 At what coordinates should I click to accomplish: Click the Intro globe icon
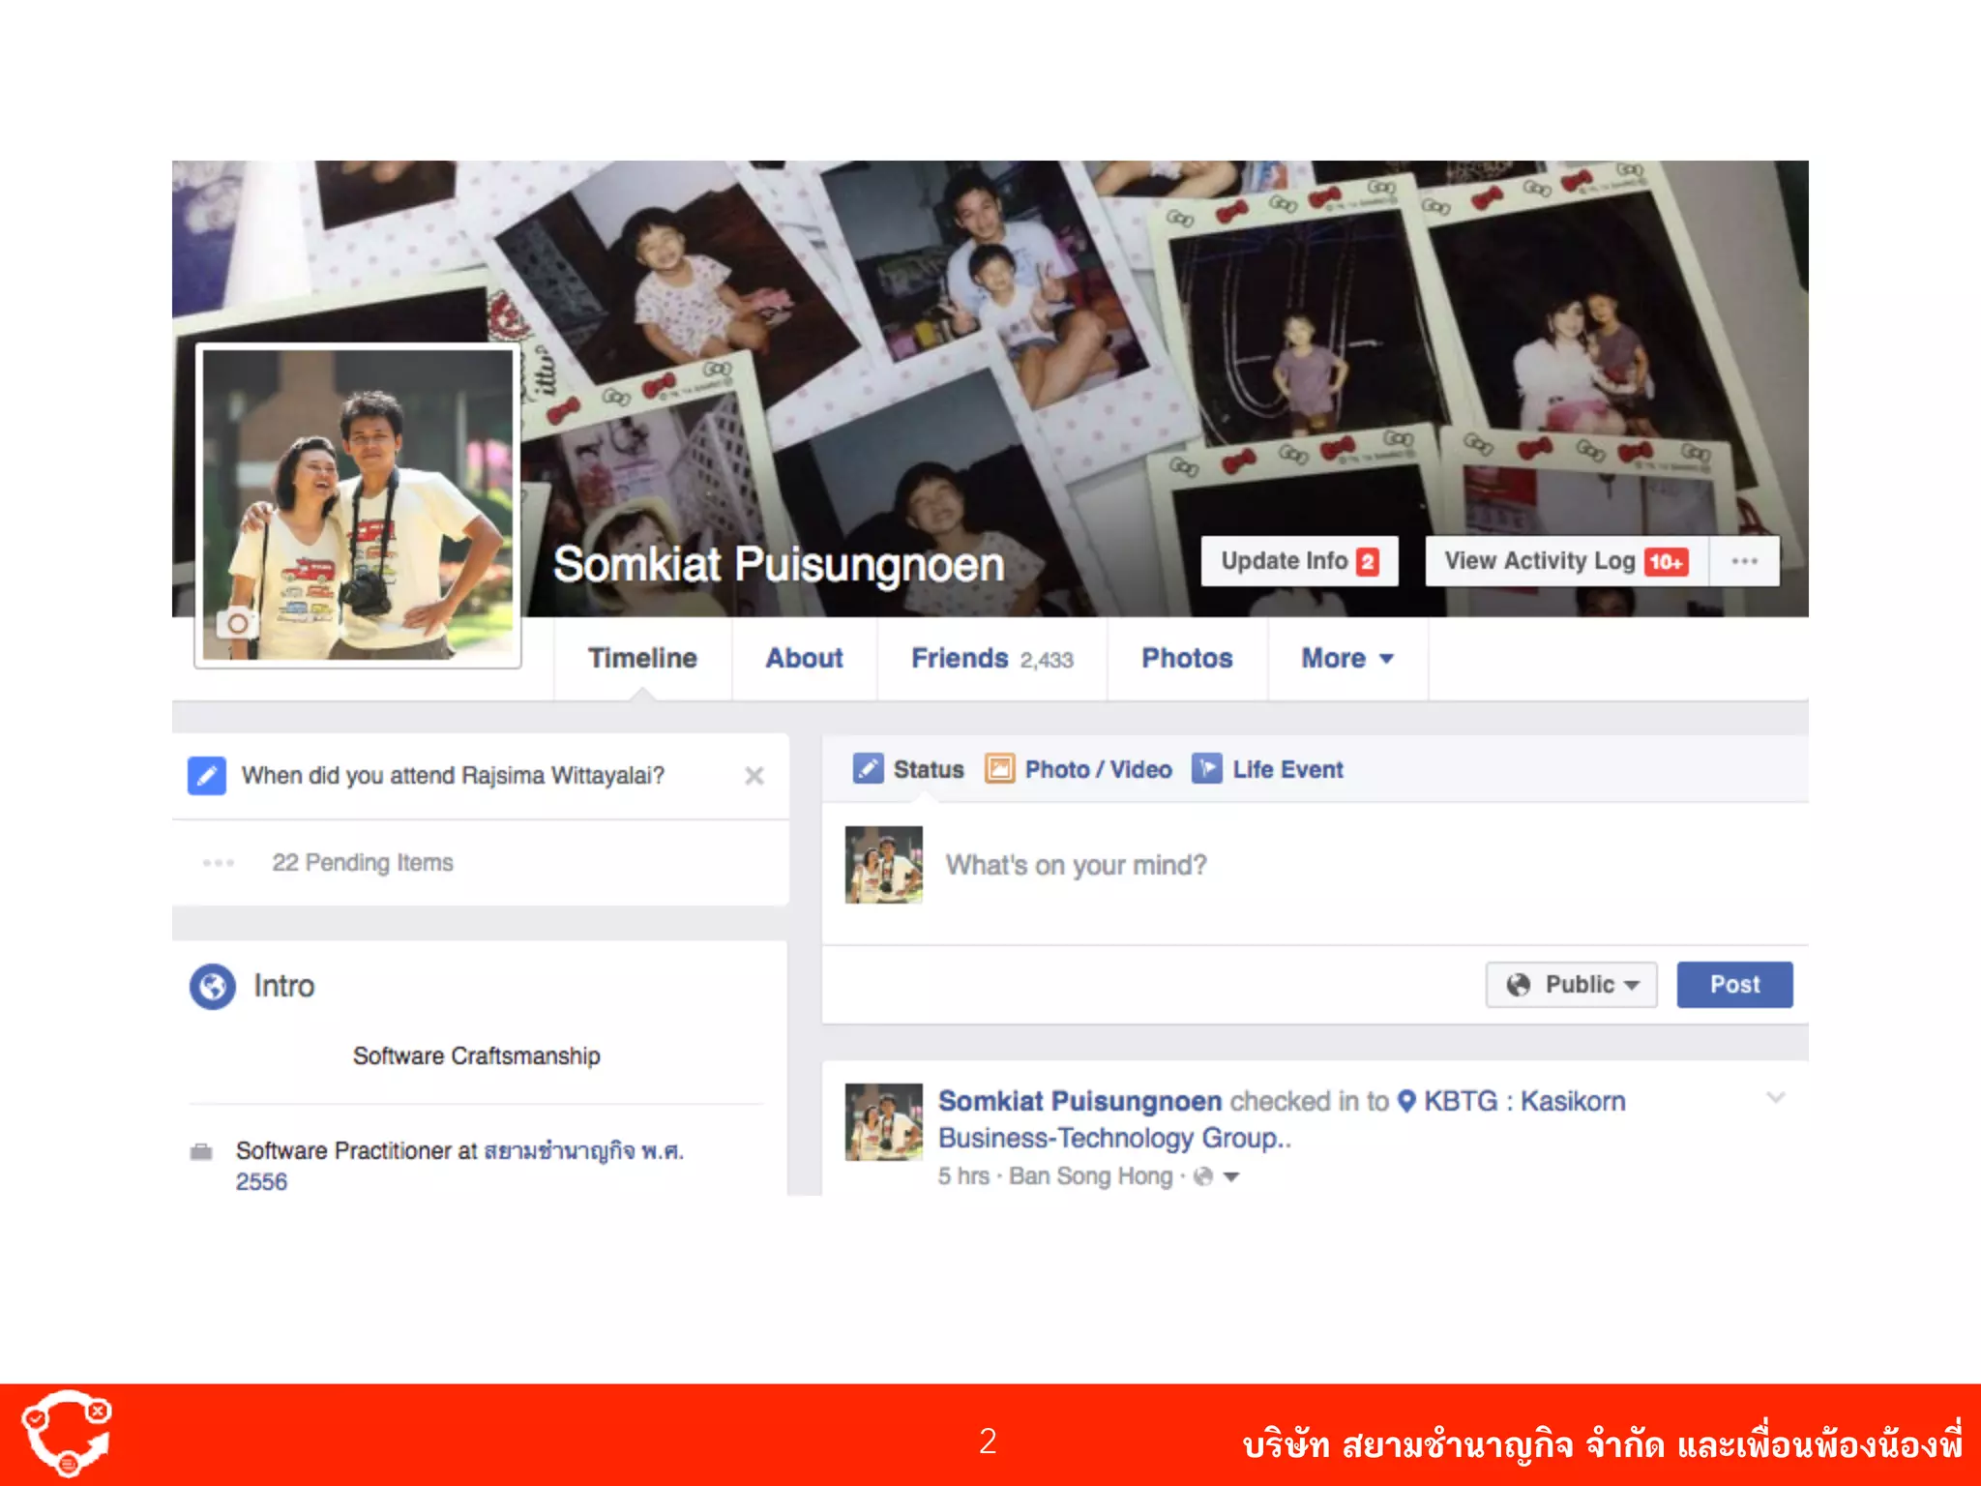(x=213, y=987)
